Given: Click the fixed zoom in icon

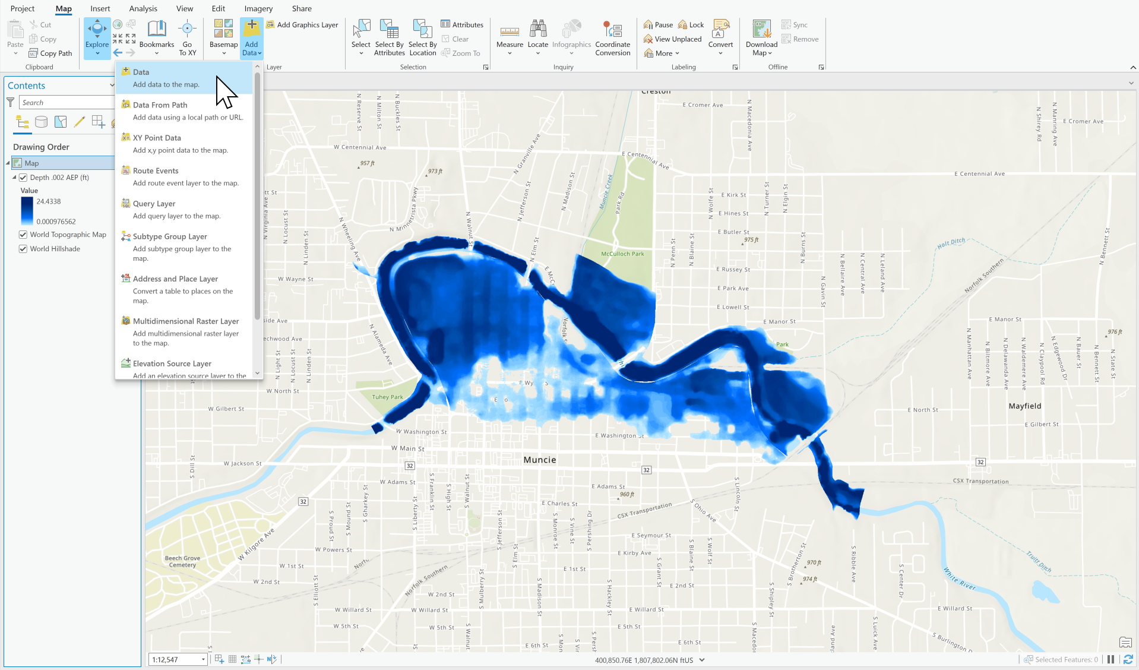Looking at the screenshot, I should pos(118,39).
